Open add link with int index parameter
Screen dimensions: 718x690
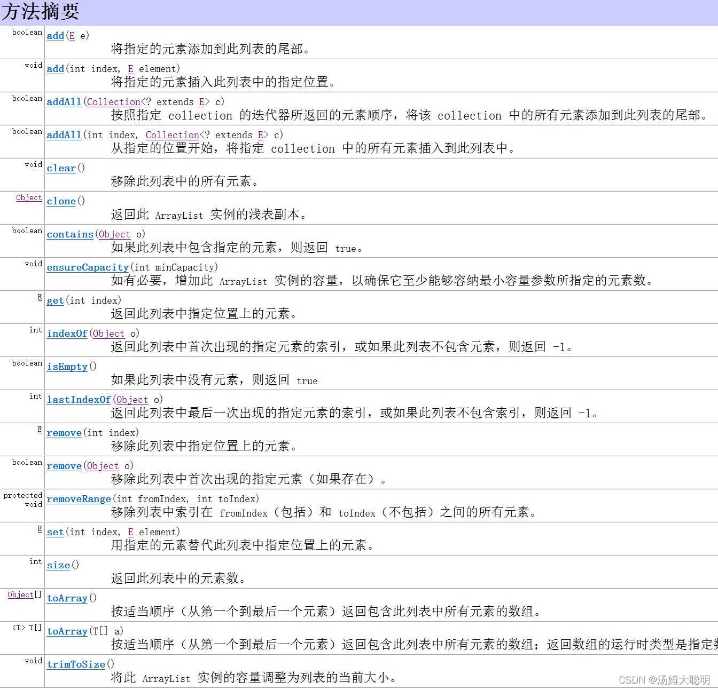coord(56,69)
